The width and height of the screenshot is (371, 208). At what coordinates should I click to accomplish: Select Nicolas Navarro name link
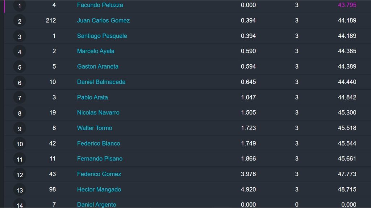coord(98,113)
